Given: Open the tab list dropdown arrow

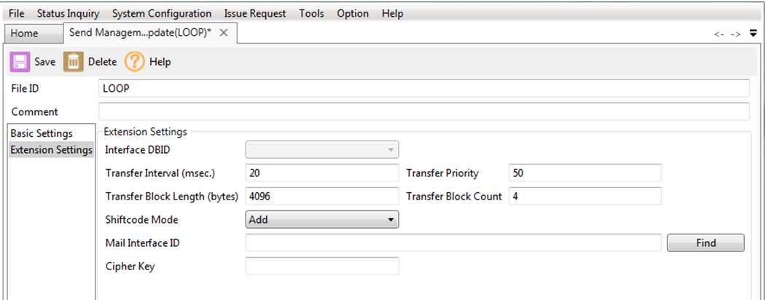Looking at the screenshot, I should 753,33.
